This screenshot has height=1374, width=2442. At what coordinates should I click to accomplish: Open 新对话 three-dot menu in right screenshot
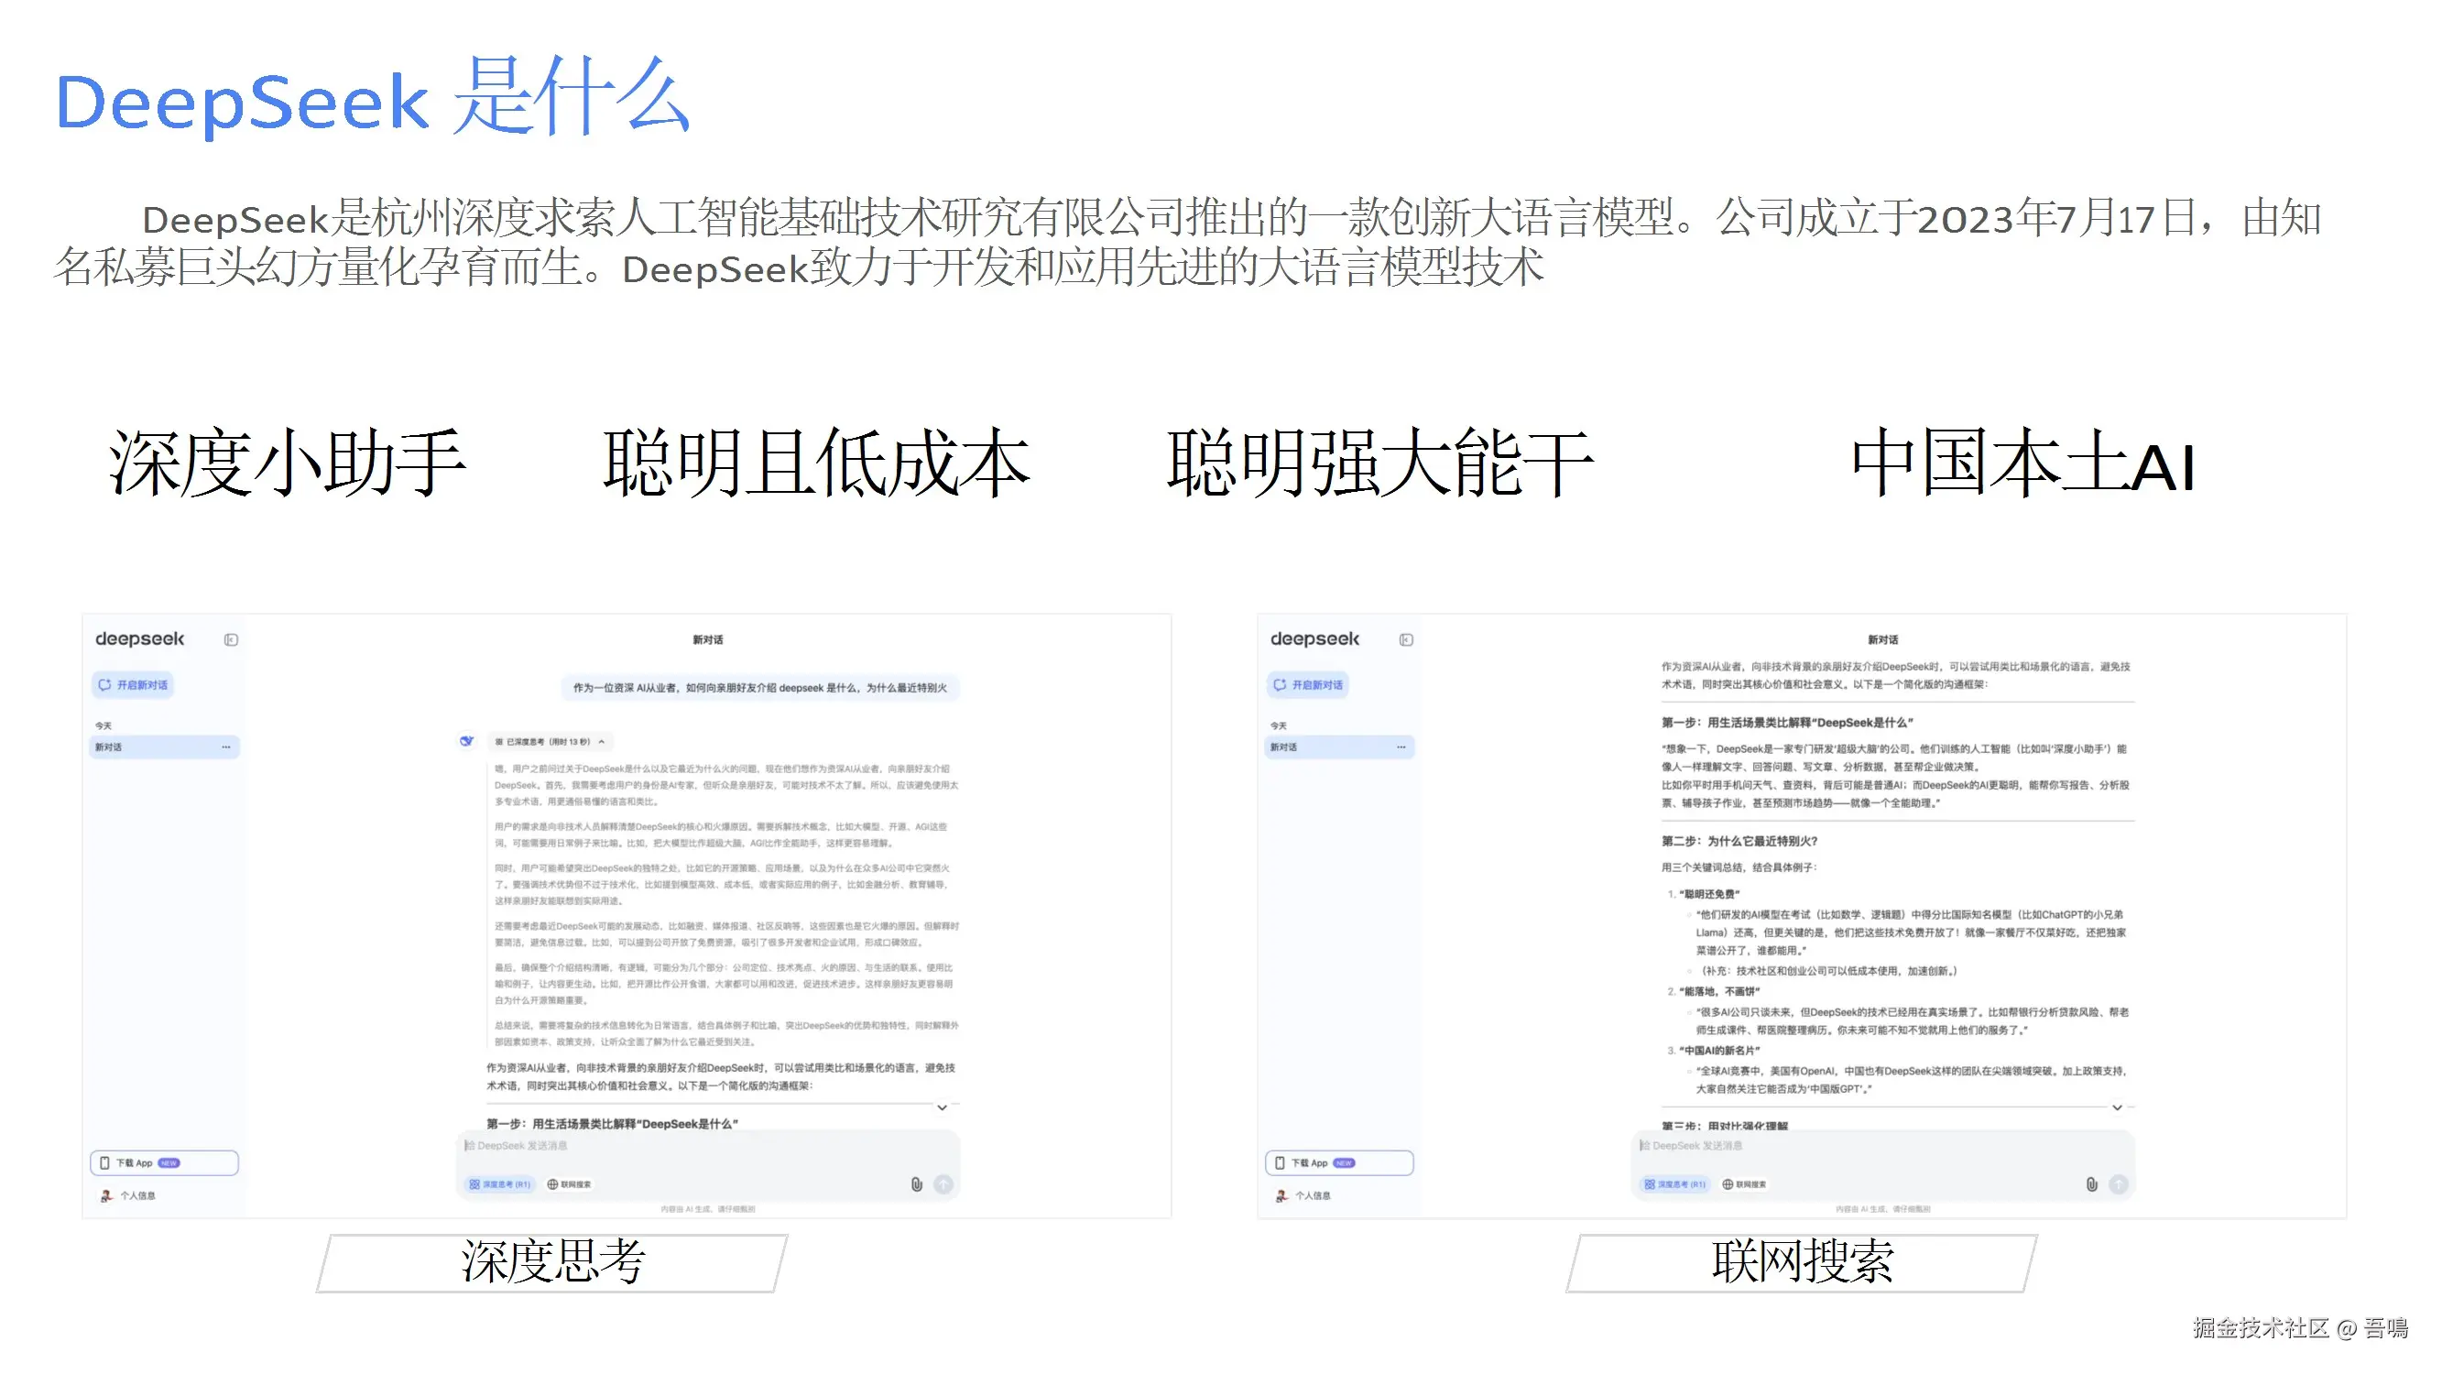pyautogui.click(x=1401, y=747)
